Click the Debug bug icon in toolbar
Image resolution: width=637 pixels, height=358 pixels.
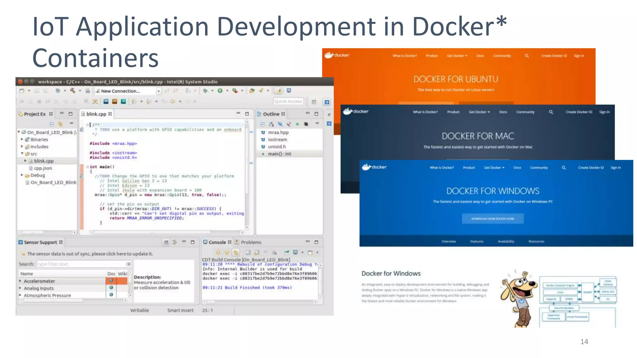(205, 91)
